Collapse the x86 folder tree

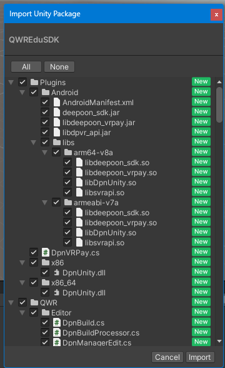coord(22,263)
